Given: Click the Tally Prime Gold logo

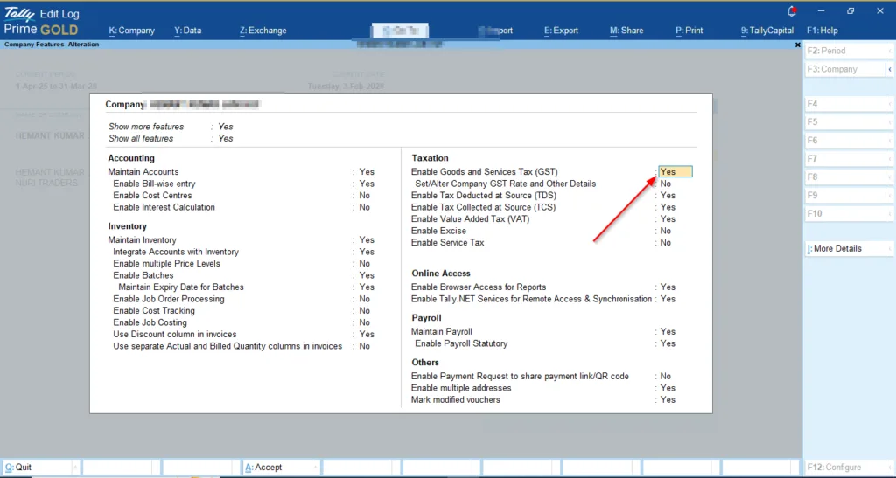Looking at the screenshot, I should 40,21.
